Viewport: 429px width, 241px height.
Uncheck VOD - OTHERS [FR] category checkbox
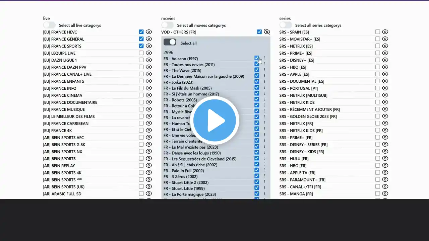tap(259, 32)
